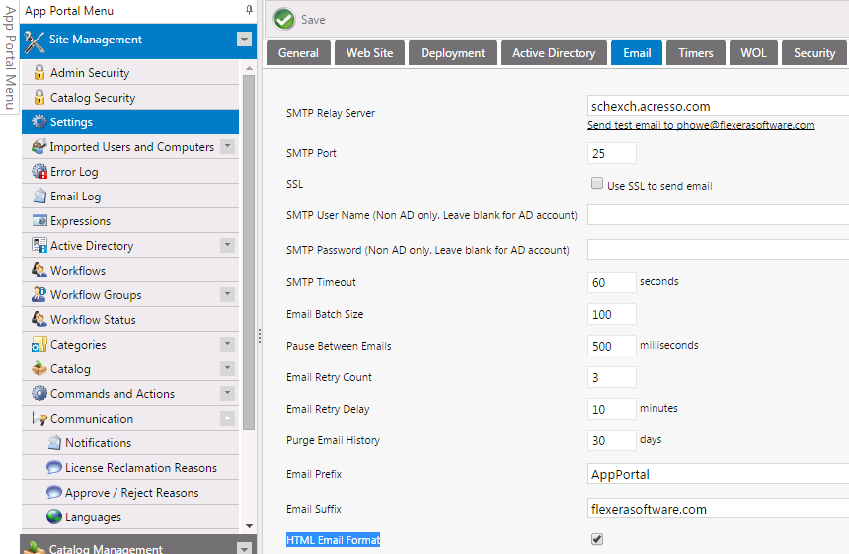Click the Expressions icon in sidebar

click(39, 221)
